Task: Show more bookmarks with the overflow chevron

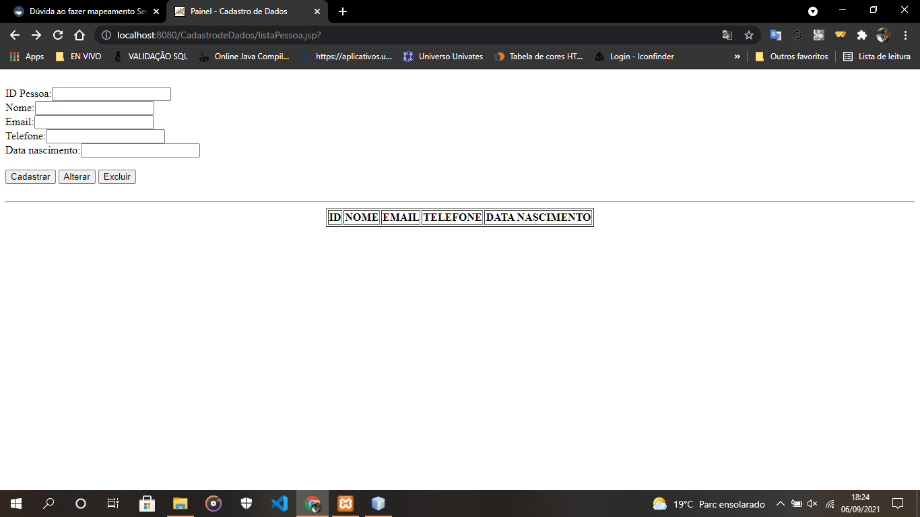Action: coord(737,57)
